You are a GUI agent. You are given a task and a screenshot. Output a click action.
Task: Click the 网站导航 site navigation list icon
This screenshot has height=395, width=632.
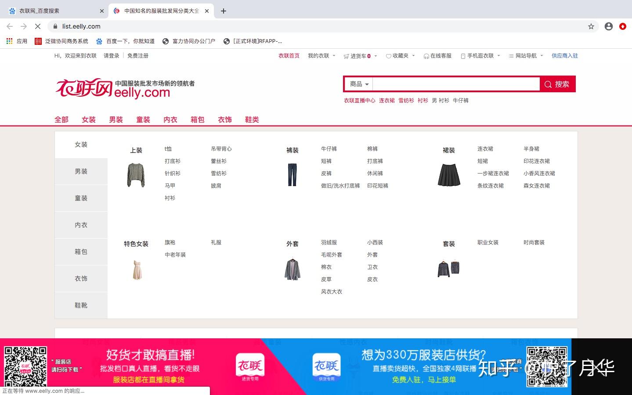[x=511, y=56]
